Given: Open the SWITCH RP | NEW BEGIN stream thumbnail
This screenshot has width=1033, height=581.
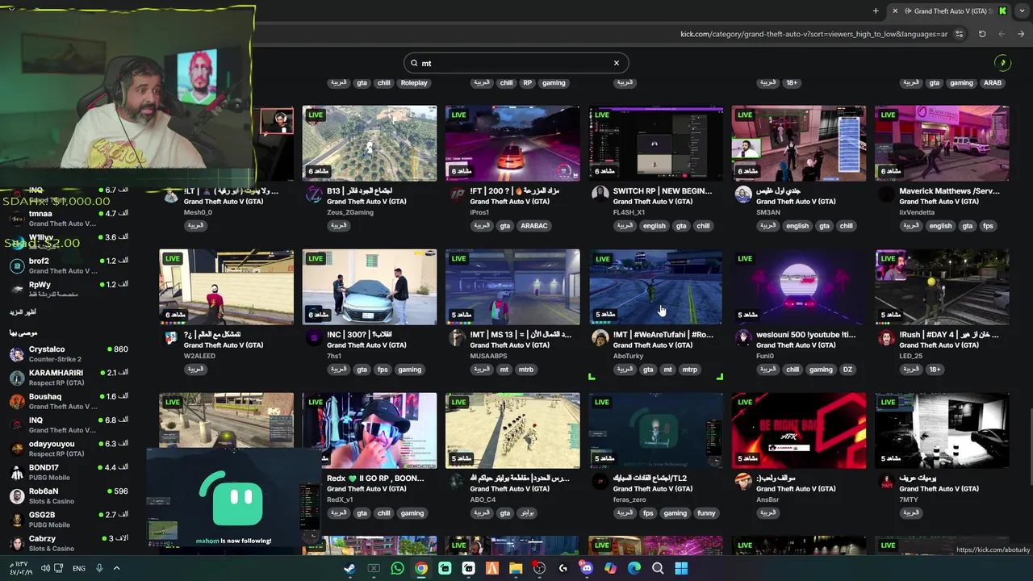Looking at the screenshot, I should [x=655, y=143].
